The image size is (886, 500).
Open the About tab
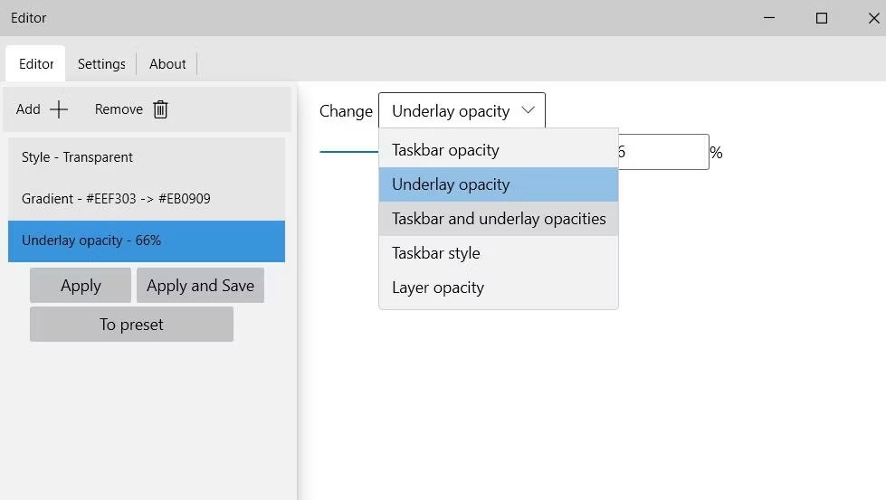pos(167,64)
